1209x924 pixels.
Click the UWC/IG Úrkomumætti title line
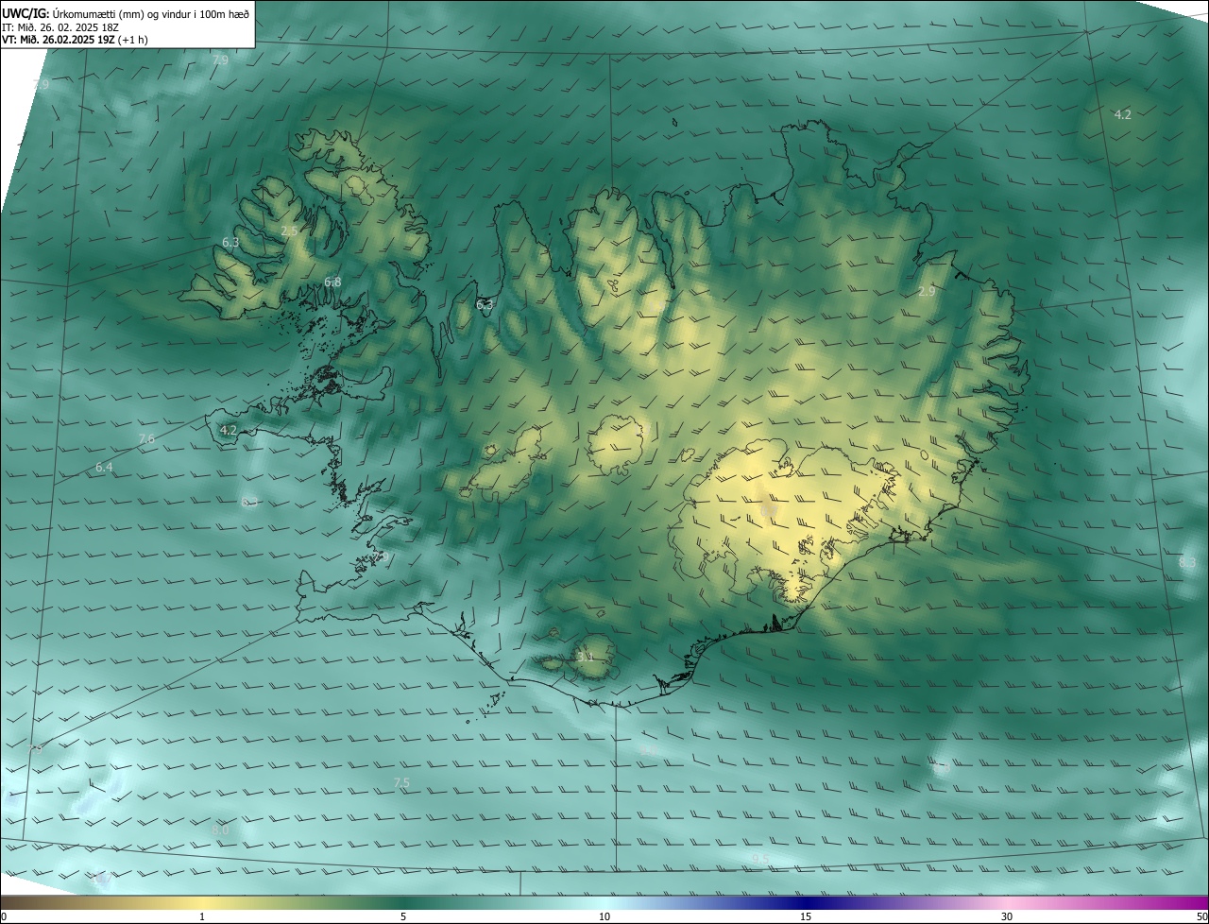coord(126,13)
